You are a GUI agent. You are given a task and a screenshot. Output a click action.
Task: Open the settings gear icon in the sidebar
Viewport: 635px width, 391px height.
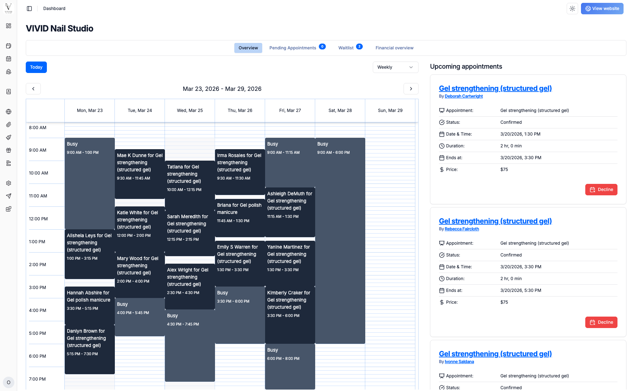pos(9,183)
